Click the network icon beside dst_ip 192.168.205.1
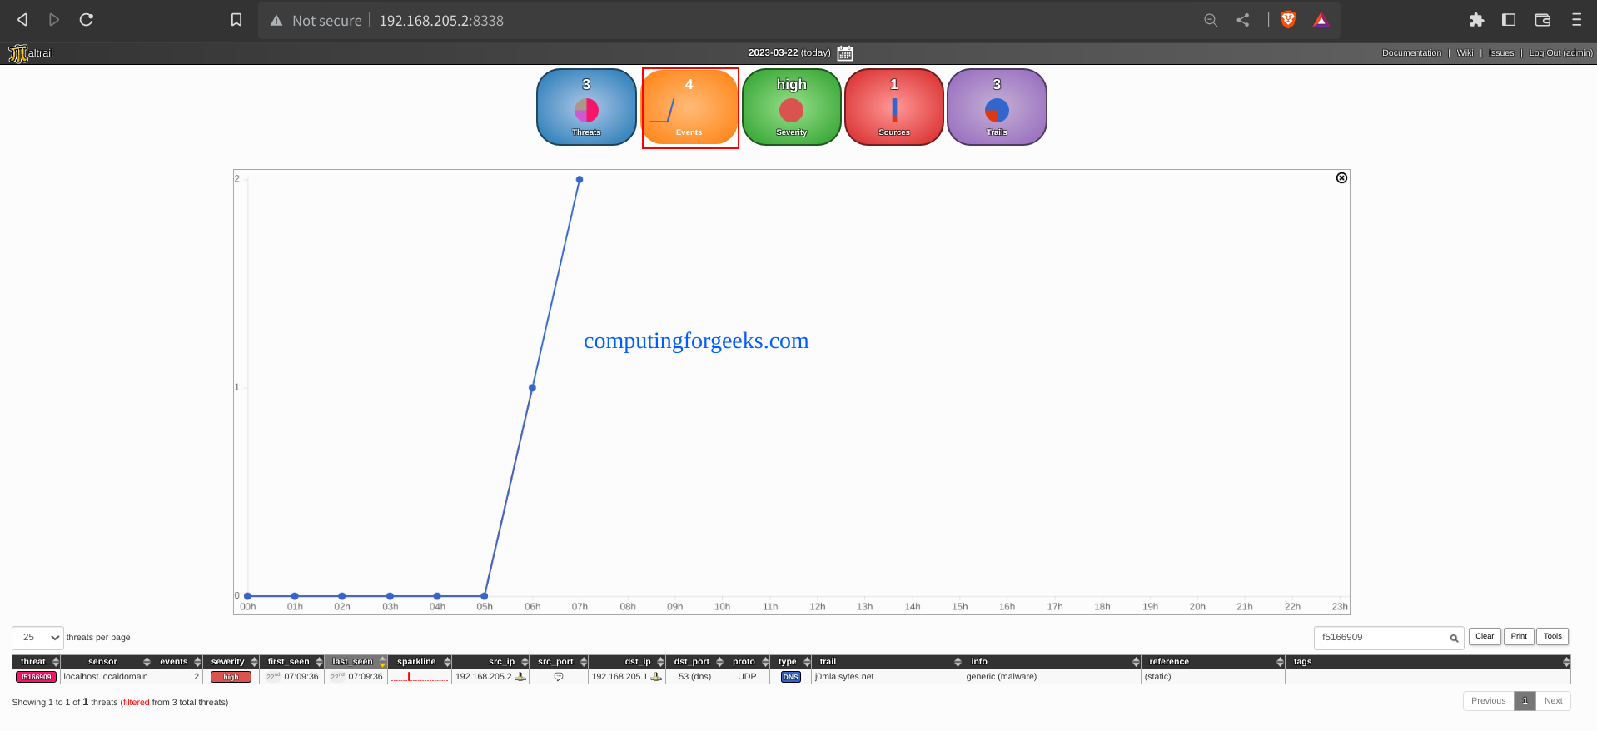1597x731 pixels. click(x=656, y=677)
